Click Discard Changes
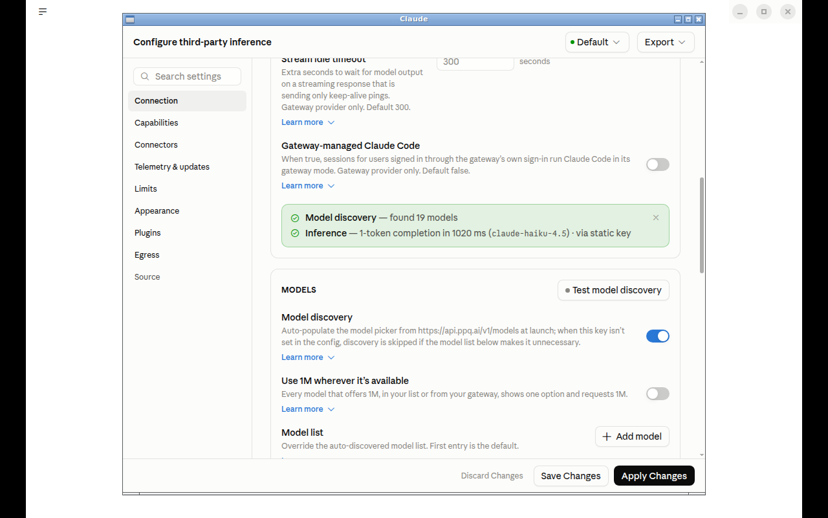 click(x=492, y=476)
